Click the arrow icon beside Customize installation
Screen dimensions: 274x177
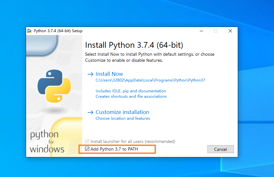[x=90, y=112]
